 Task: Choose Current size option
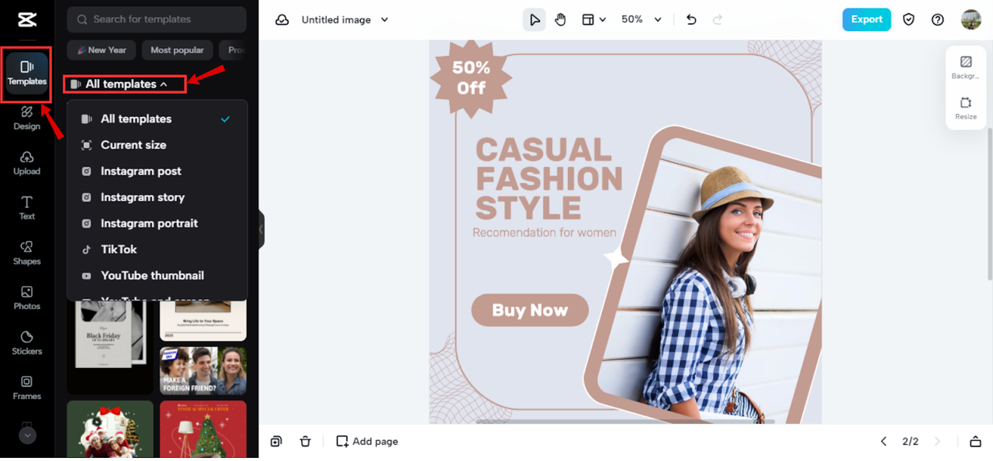[157, 145]
